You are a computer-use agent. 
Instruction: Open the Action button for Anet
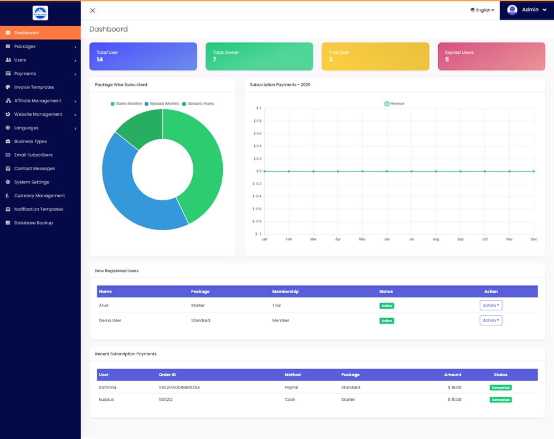coord(491,305)
